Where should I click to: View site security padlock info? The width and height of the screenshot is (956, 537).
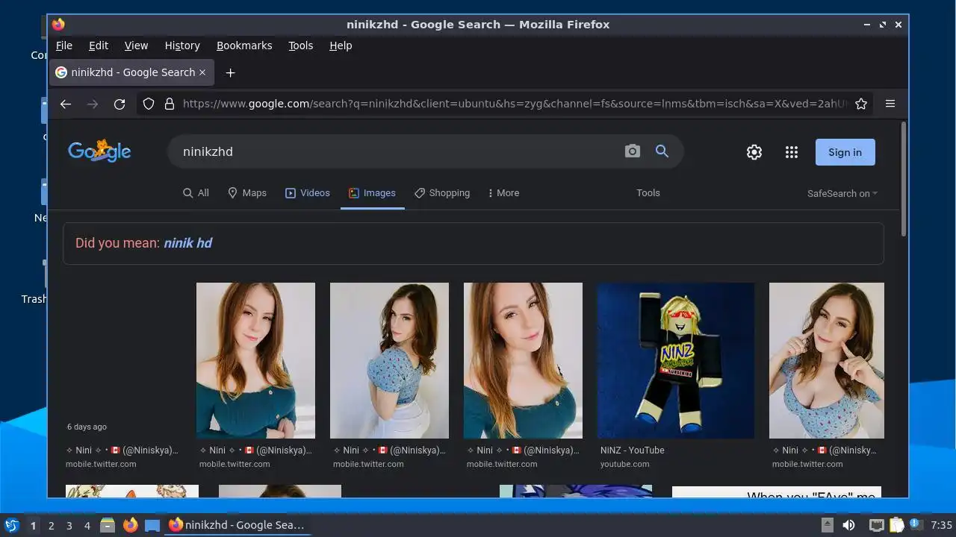pos(169,104)
